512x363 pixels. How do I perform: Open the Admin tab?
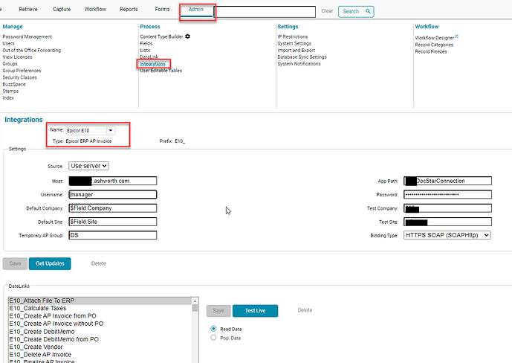tap(196, 9)
